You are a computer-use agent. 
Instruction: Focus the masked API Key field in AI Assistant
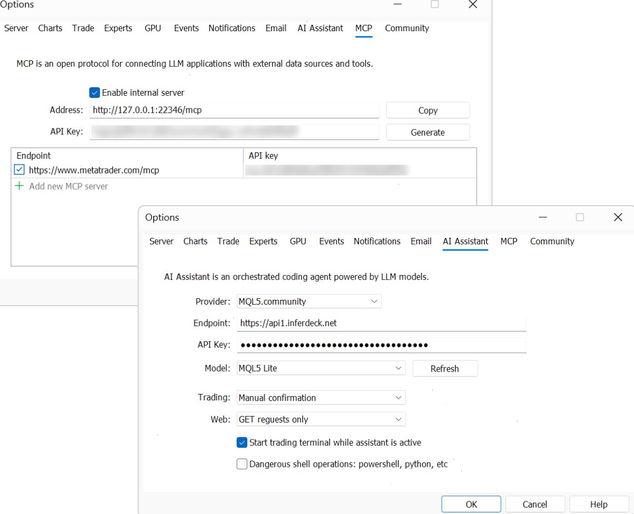381,345
